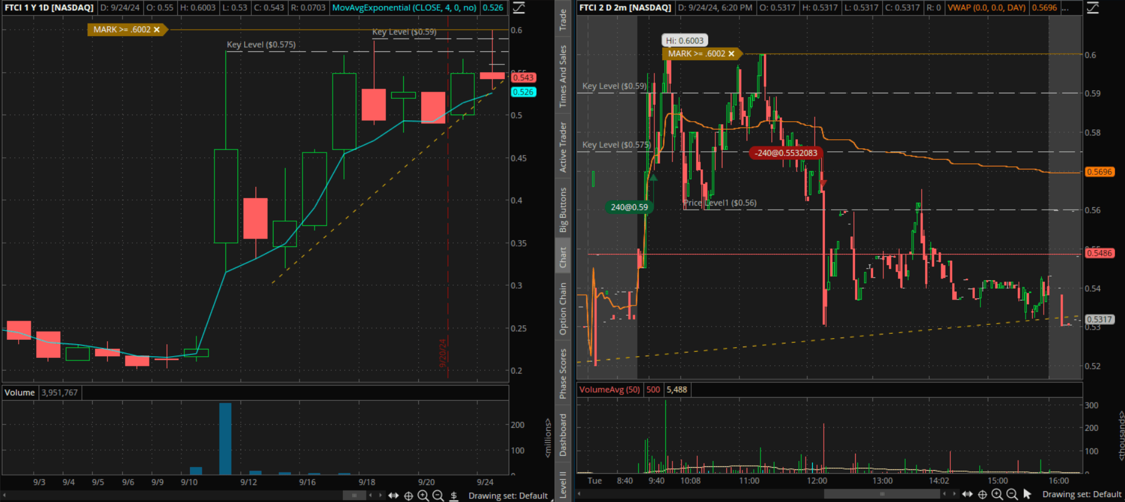Select Key Level ($0.59) label on left chart

(404, 31)
